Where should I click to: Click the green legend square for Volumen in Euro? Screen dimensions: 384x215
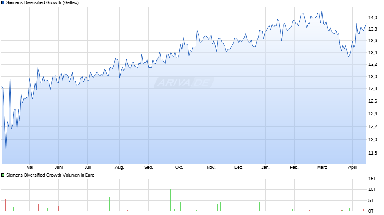point(3,175)
